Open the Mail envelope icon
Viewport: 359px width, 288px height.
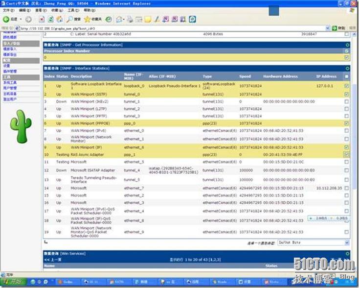[x=119, y=19]
